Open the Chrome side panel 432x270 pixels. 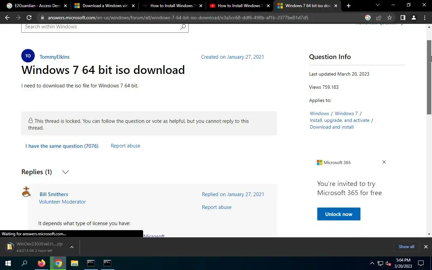(403, 18)
